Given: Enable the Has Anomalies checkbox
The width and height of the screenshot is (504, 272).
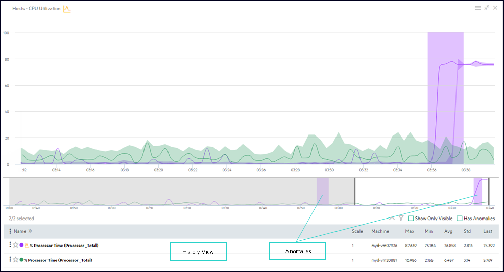Looking at the screenshot, I should 460,219.
